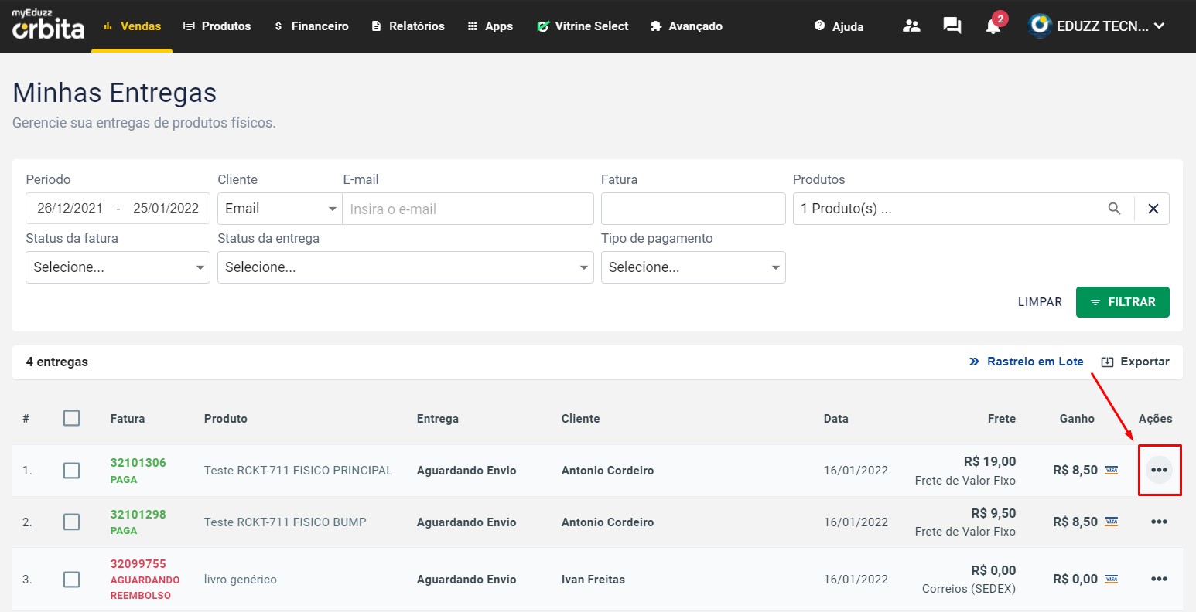Click the R$ 19,00 freight value

coord(990,462)
